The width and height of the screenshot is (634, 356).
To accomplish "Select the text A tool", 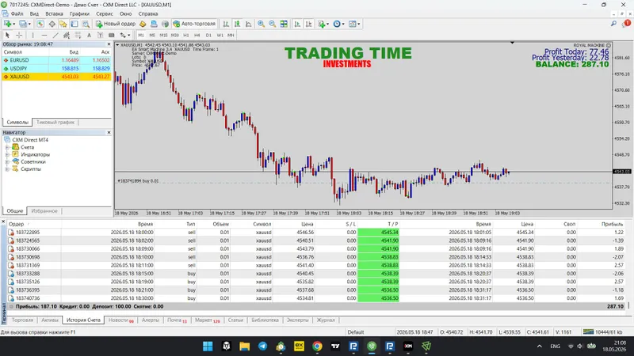I will pos(89,36).
